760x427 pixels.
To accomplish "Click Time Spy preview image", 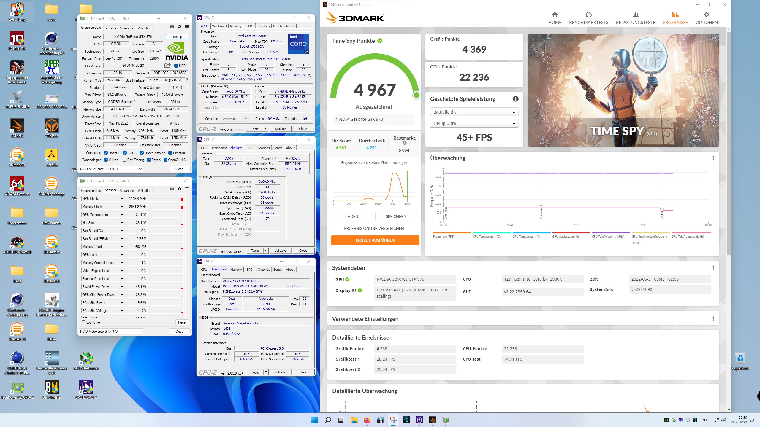I will pyautogui.click(x=623, y=90).
